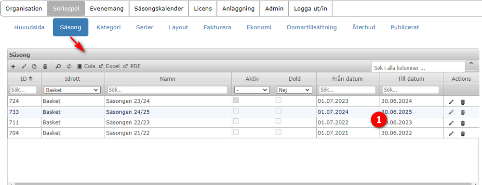
Task: Switch to the Serier tab
Action: pos(145,27)
